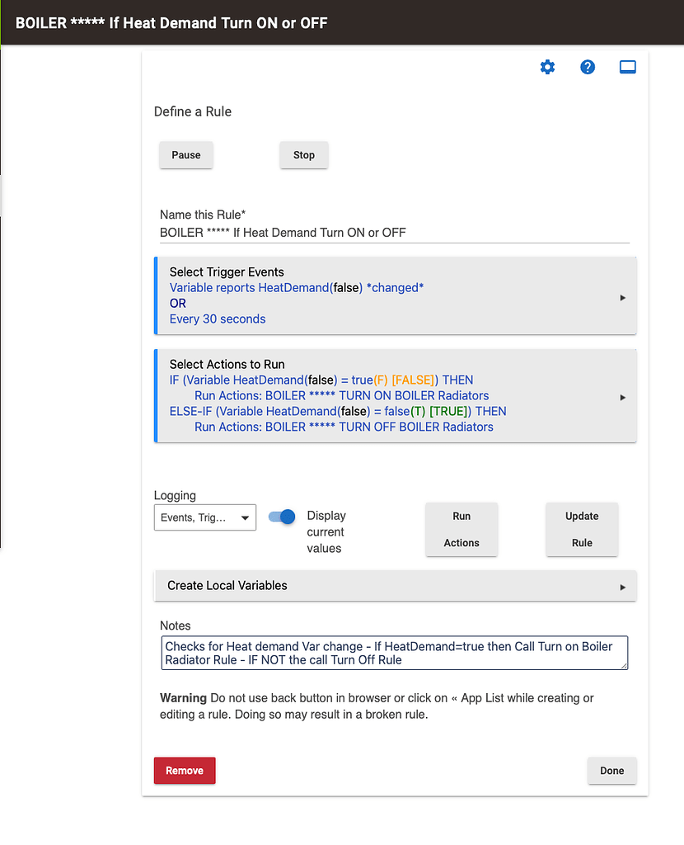Viewport: 684px width, 845px height.
Task: Toggle the Display current values switch
Action: [x=282, y=517]
